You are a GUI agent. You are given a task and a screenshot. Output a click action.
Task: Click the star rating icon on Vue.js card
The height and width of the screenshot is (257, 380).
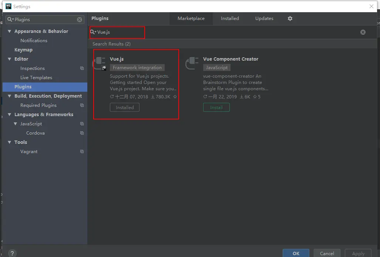[175, 97]
